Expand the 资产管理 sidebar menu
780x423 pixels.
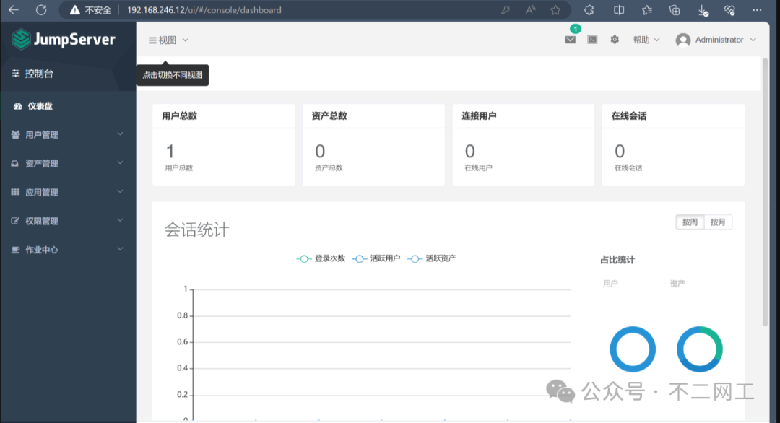[68, 163]
